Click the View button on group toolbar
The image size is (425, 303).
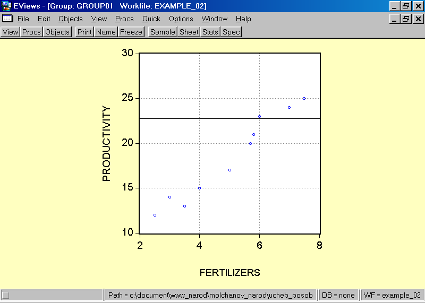click(x=10, y=32)
